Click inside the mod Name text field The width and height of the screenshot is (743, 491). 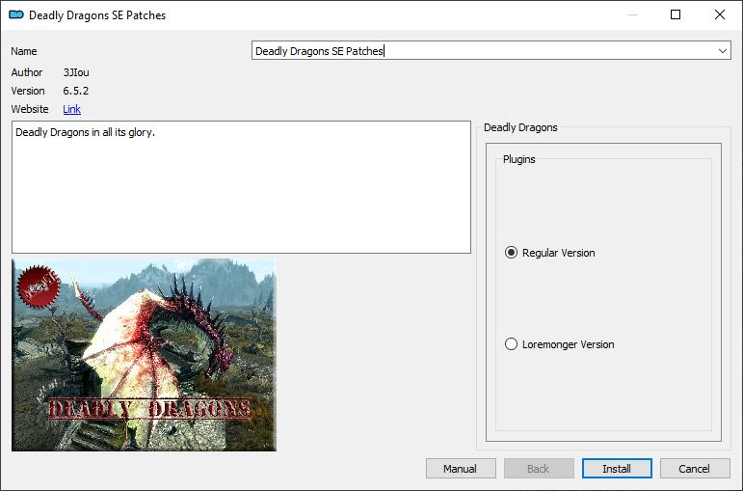pyautogui.click(x=482, y=51)
